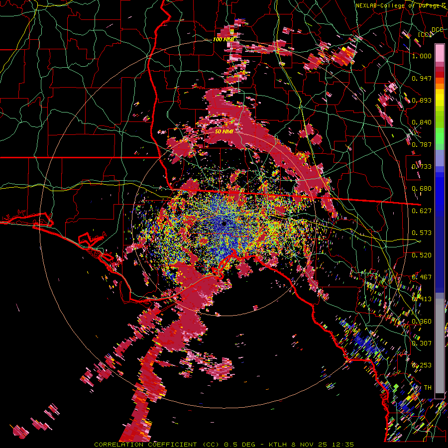Image resolution: width=448 pixels, height=448 pixels.
Task: Click the 0.680 scale value
Action: 422,189
